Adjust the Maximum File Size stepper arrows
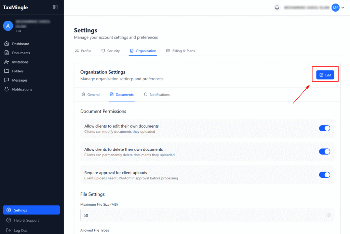 (328, 215)
